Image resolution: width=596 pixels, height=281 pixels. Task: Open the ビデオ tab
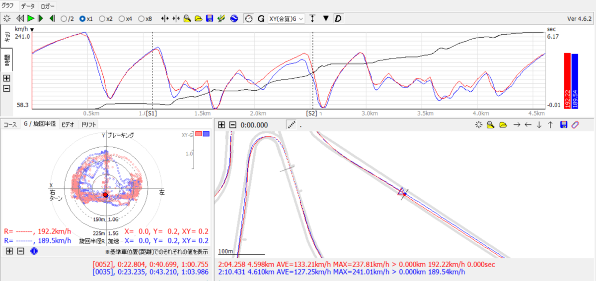click(x=68, y=124)
